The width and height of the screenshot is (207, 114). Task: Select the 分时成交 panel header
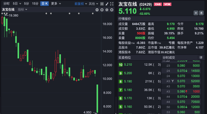169,58
